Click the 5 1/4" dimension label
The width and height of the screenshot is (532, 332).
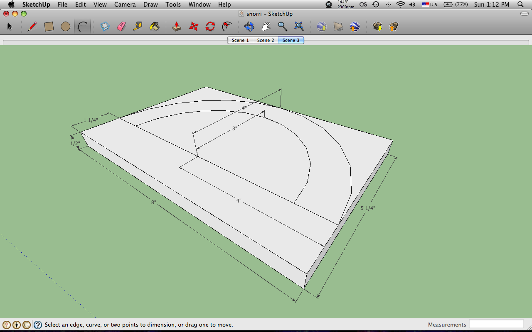[x=368, y=208]
